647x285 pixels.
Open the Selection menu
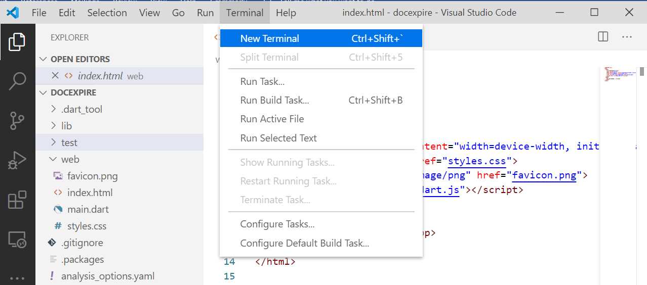coord(107,13)
